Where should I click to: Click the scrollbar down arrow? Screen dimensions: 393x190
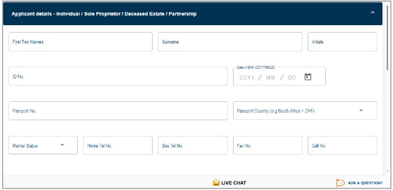point(388,171)
